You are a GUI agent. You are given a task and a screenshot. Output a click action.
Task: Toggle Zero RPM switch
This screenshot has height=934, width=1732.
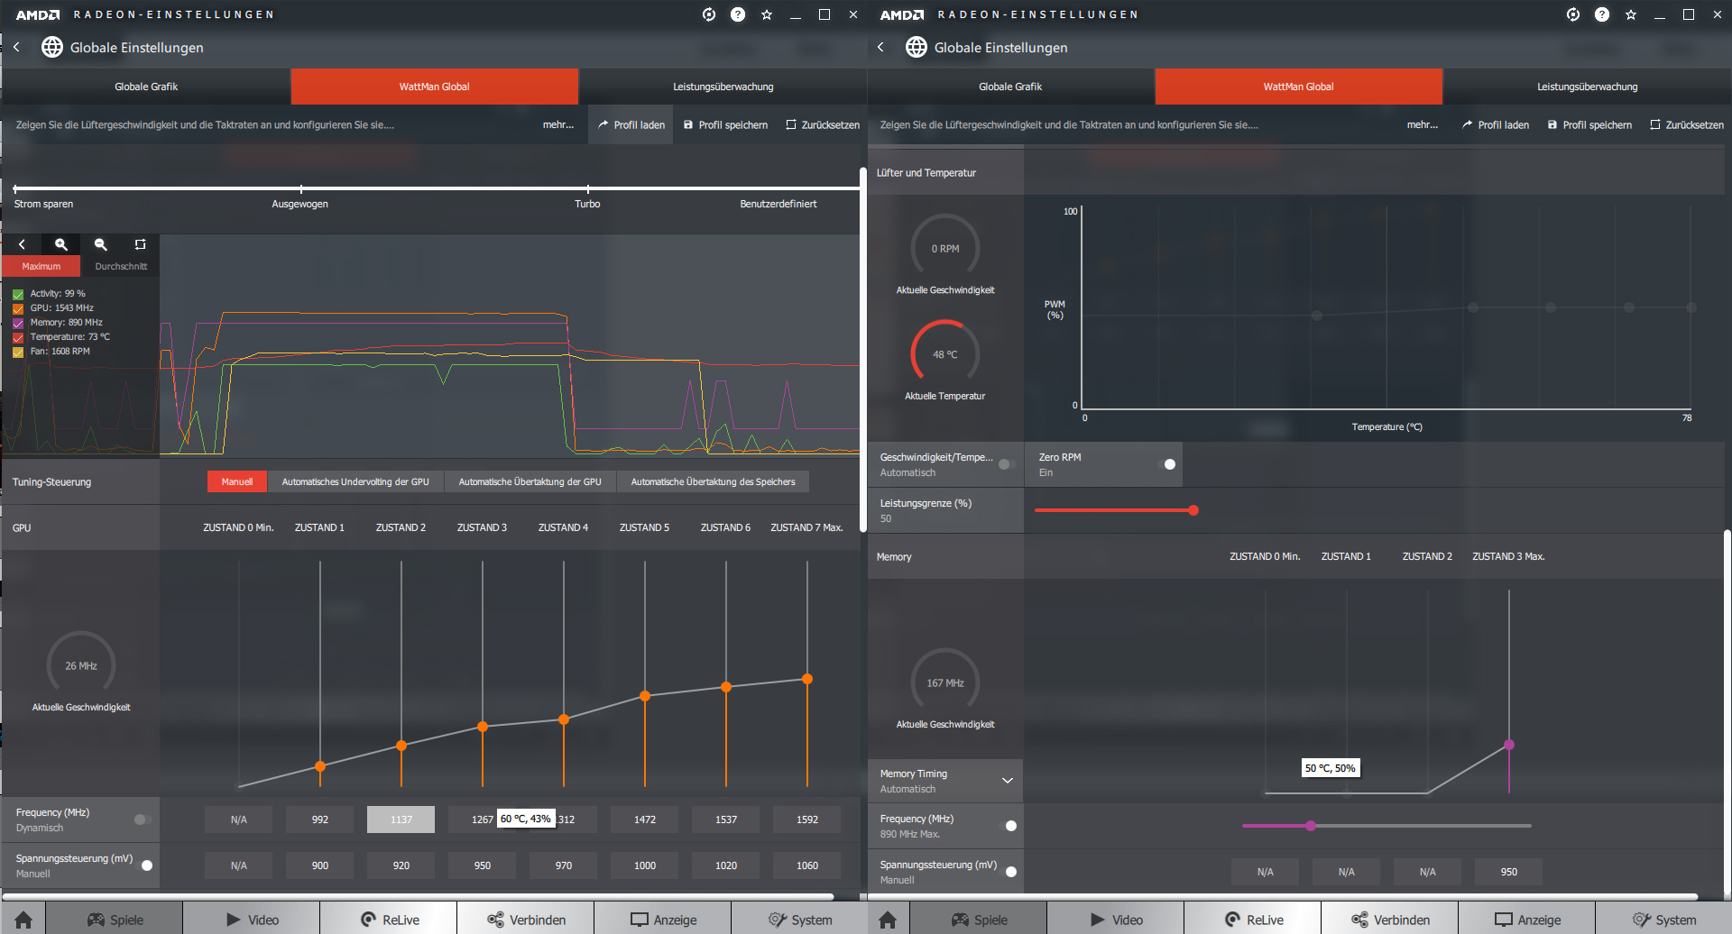(x=1167, y=464)
